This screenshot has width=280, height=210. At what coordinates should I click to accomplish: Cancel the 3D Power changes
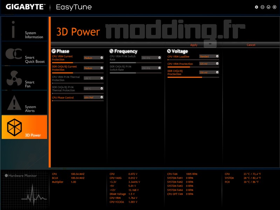(251, 45)
